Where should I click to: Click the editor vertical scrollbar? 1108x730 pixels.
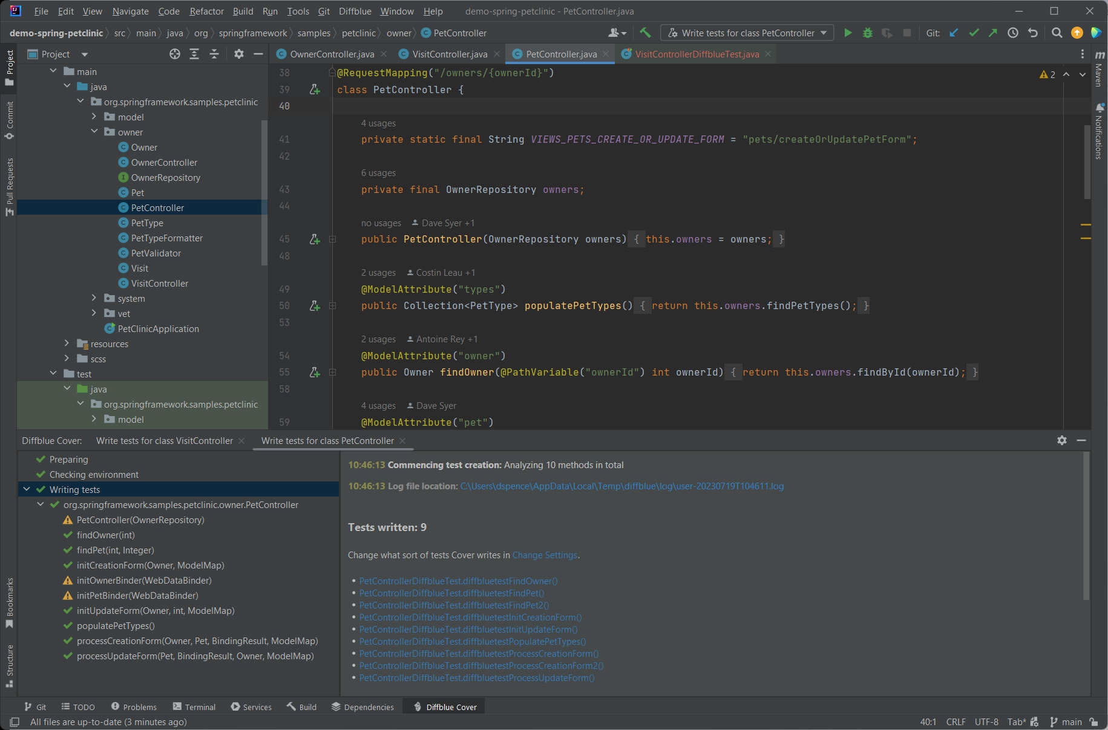[1087, 162]
